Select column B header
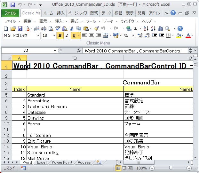Image resolution: width=199 pixels, height=173 pixels. click(x=75, y=58)
